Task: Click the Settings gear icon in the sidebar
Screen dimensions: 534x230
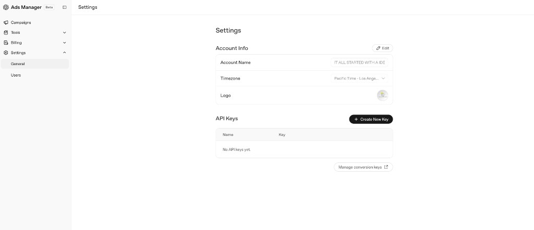Action: (x=6, y=53)
